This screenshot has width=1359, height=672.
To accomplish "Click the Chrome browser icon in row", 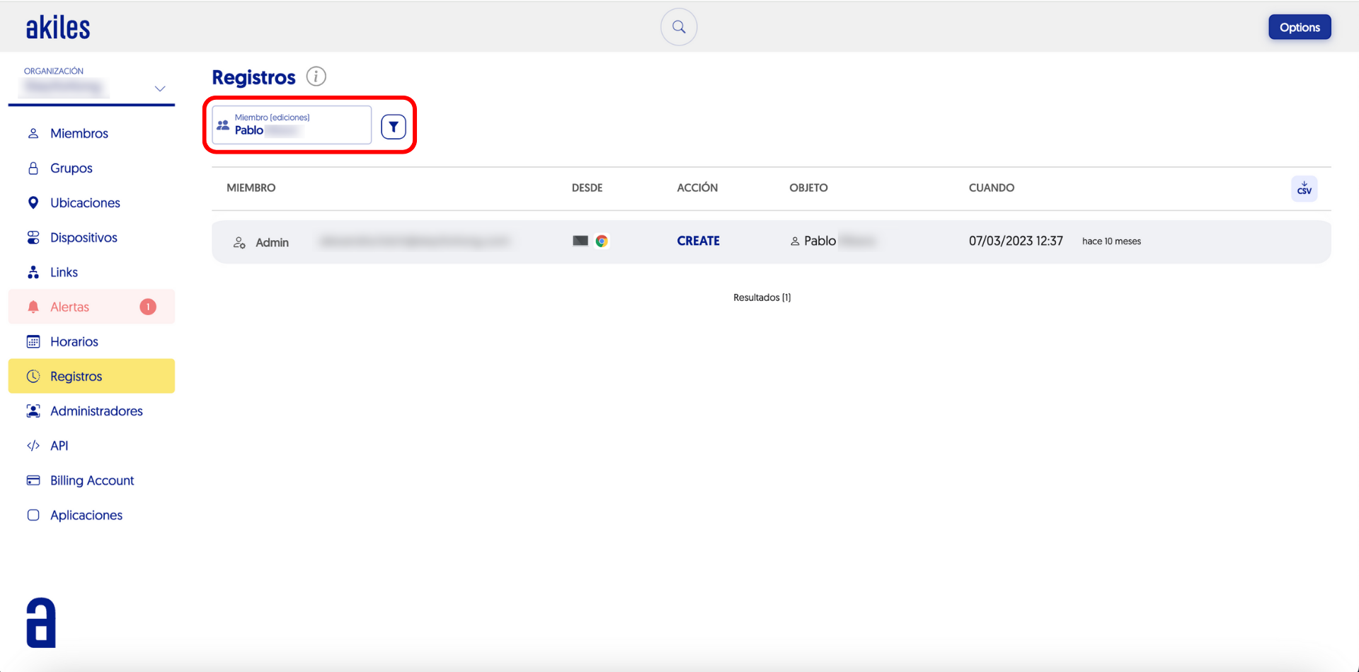I will 602,241.
